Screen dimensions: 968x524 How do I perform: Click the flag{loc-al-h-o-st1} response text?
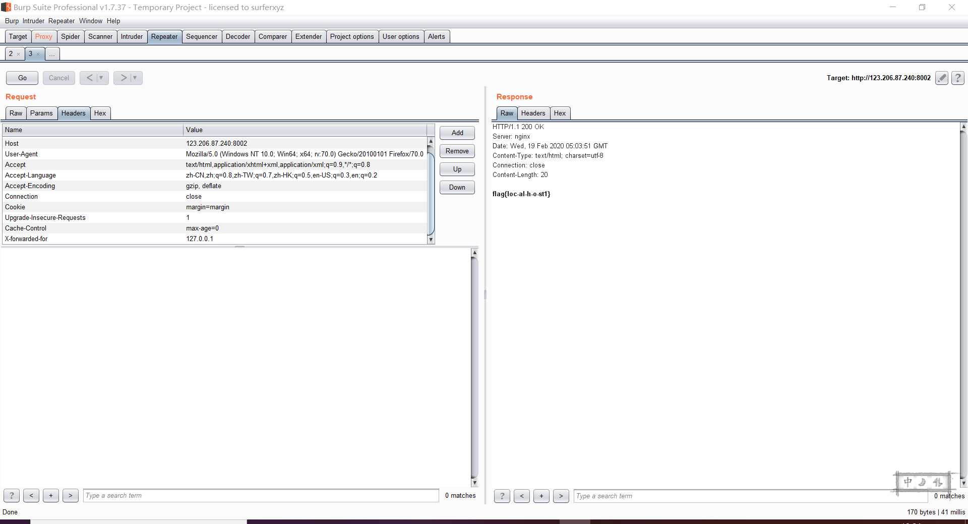coord(521,194)
